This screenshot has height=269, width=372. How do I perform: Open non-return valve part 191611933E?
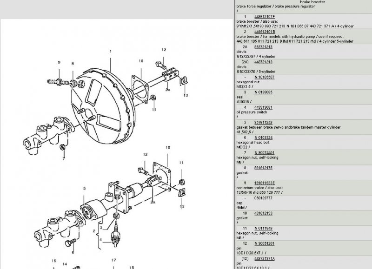265,183
